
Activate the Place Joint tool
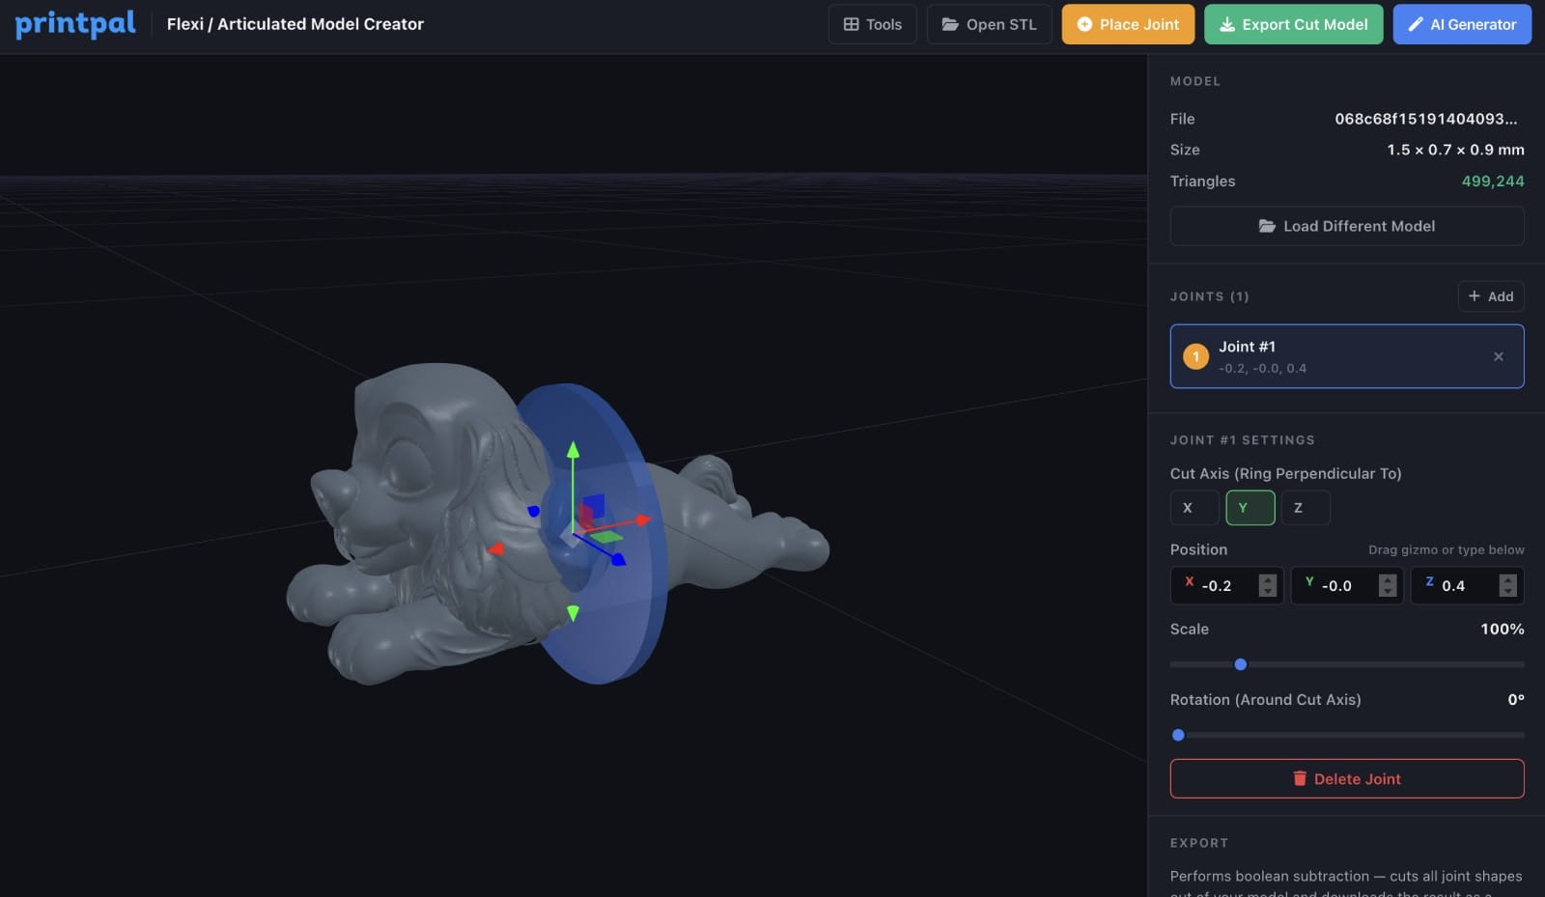tap(1127, 24)
